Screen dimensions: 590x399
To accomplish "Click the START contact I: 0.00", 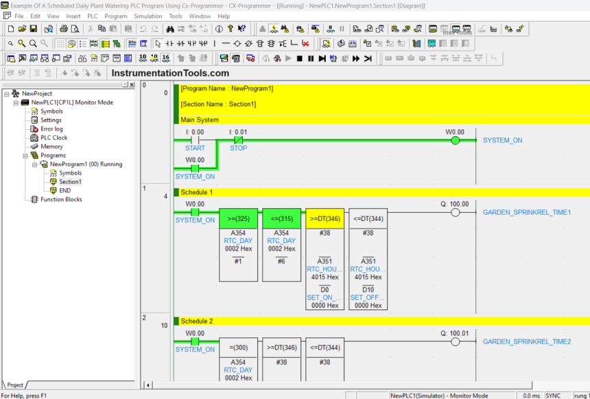I will click(x=195, y=140).
